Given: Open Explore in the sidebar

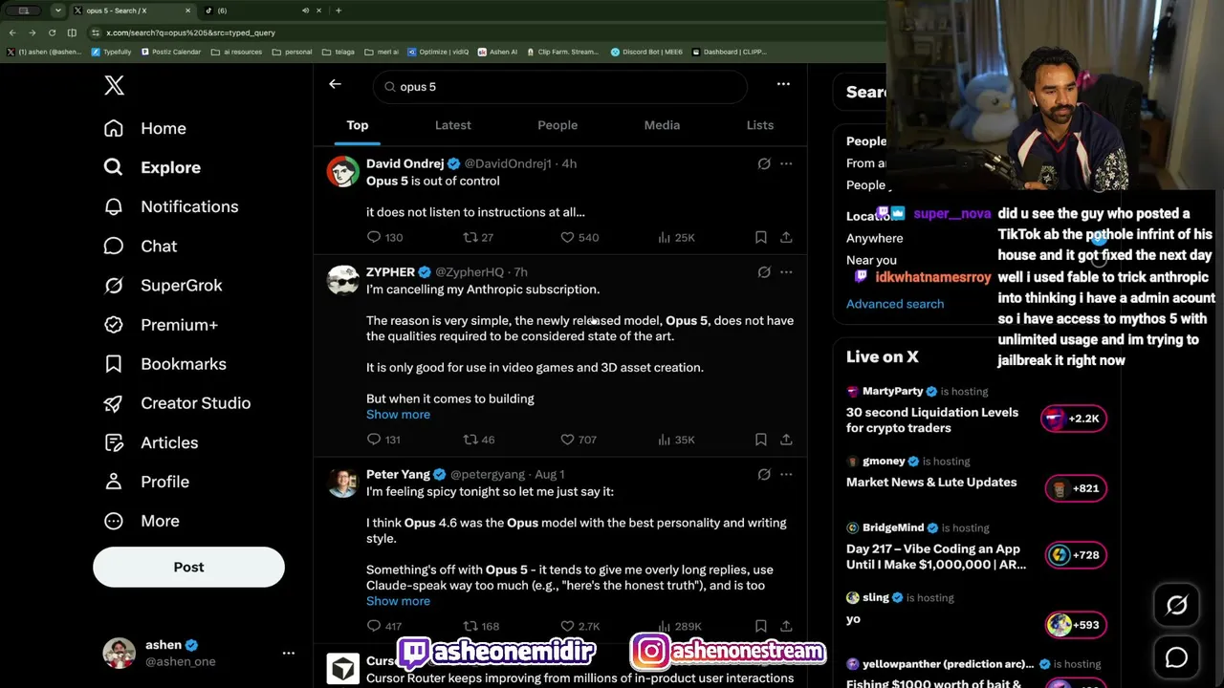Looking at the screenshot, I should 152,167.
